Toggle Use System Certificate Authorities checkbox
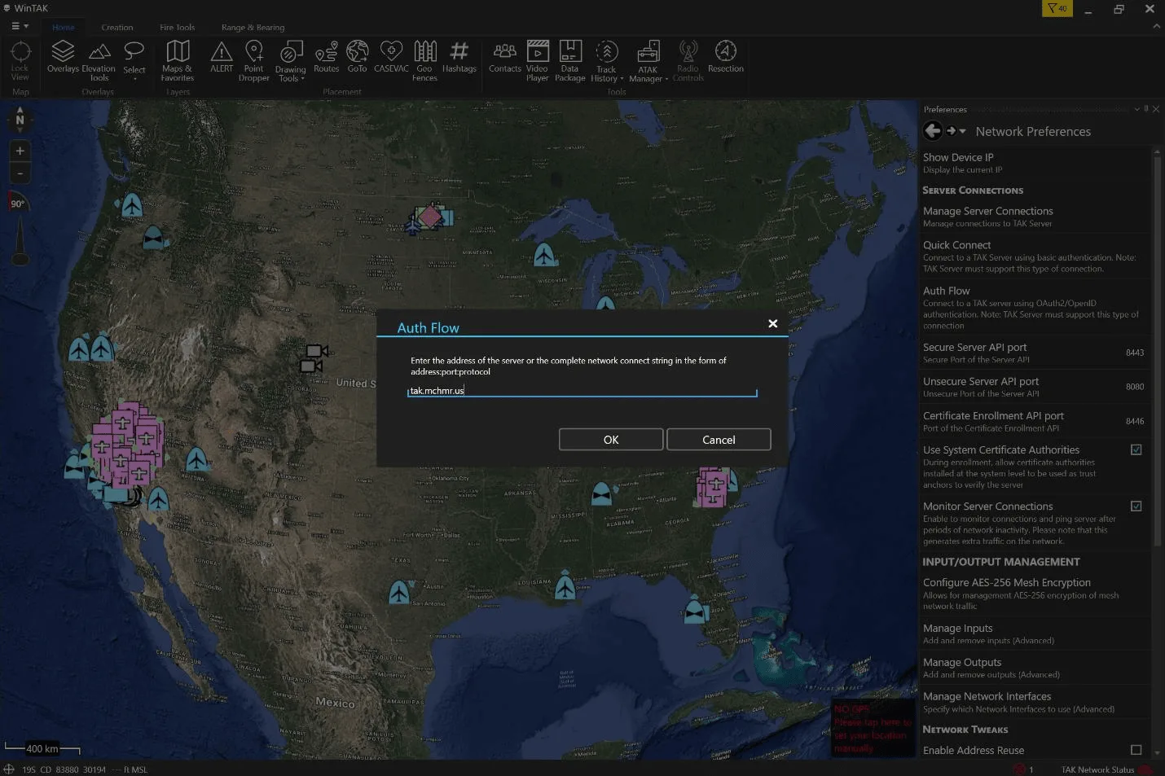Image resolution: width=1165 pixels, height=776 pixels. [1136, 449]
